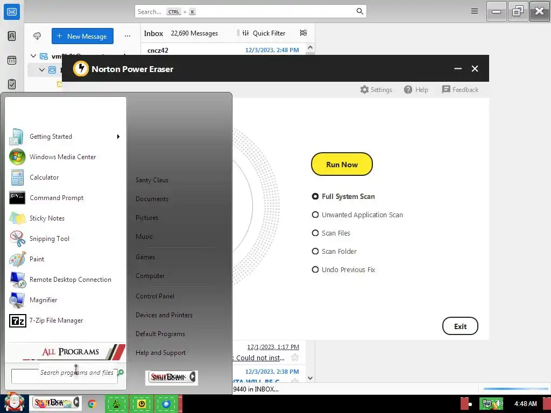
Task: Open the message from cncz42
Action: (223, 50)
